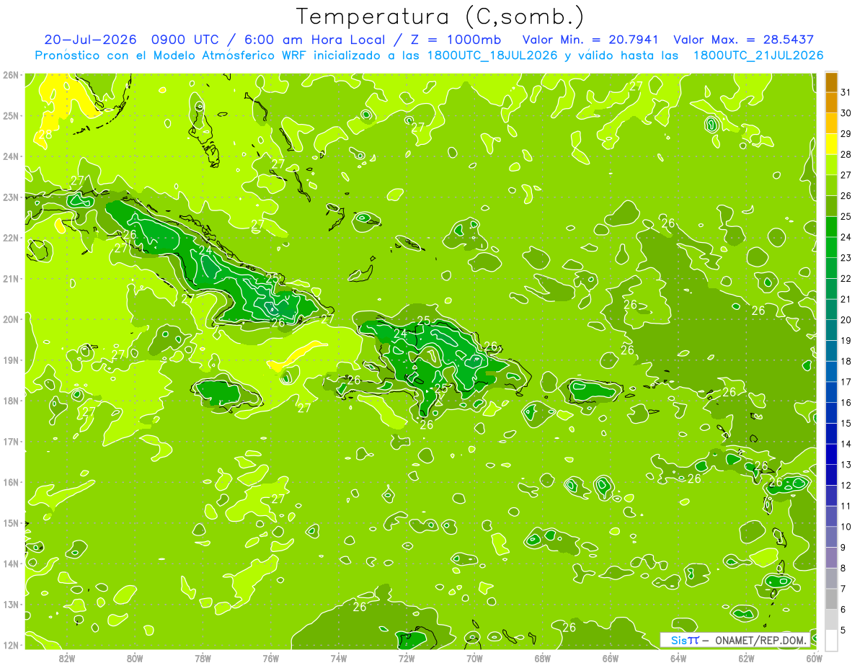Click legend value '30' on color scale
The width and height of the screenshot is (865, 668).
point(846,113)
